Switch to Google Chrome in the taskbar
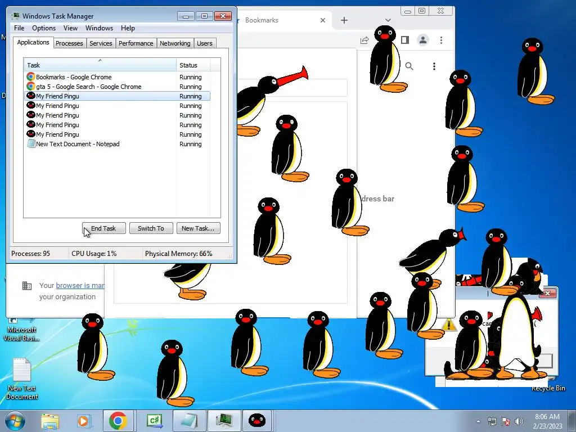The image size is (576, 432). 118,421
